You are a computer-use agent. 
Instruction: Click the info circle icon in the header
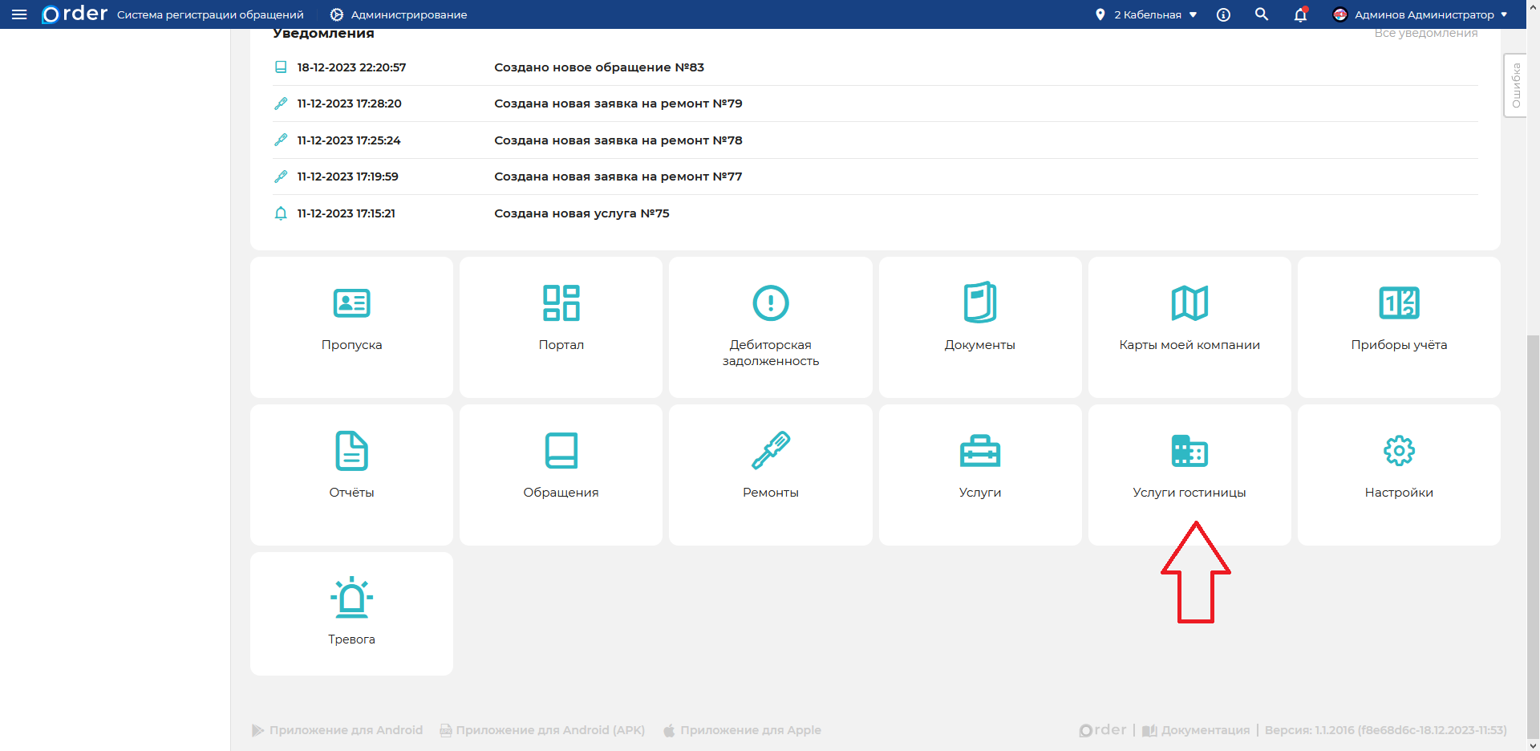1223,14
